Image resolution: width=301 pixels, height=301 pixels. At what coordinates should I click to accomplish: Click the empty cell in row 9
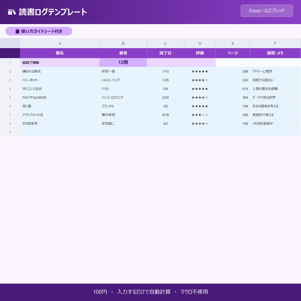click(60, 132)
